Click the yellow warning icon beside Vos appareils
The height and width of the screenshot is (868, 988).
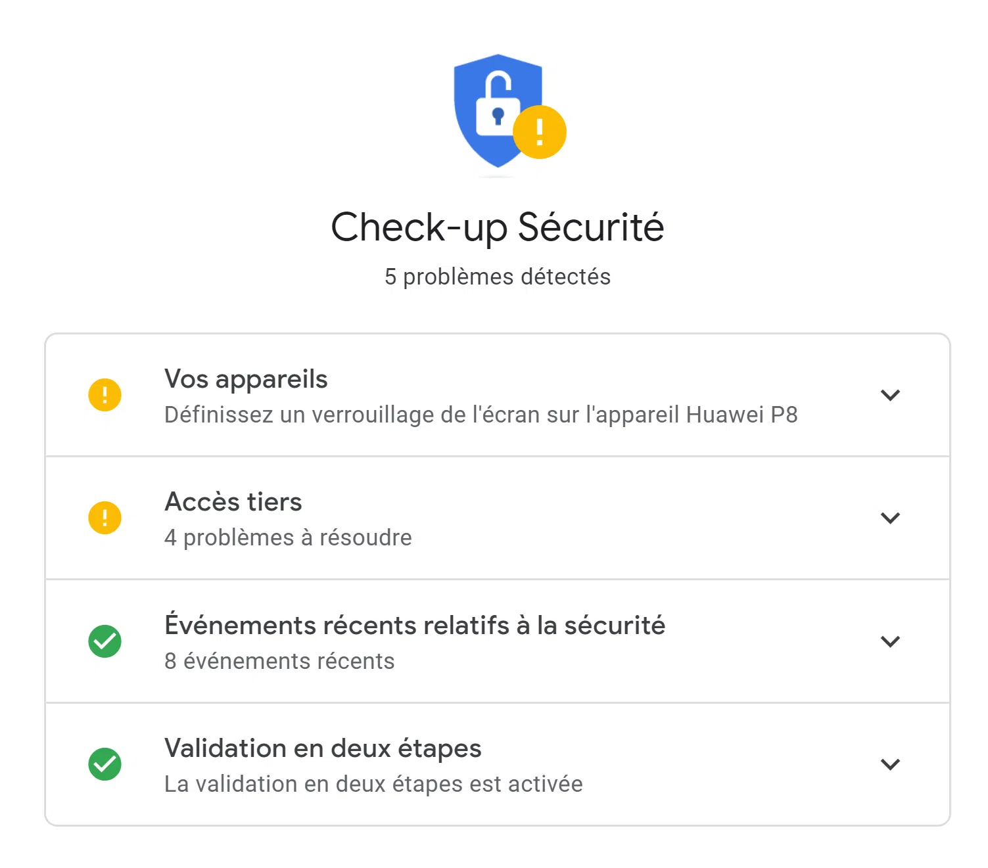pyautogui.click(x=105, y=395)
